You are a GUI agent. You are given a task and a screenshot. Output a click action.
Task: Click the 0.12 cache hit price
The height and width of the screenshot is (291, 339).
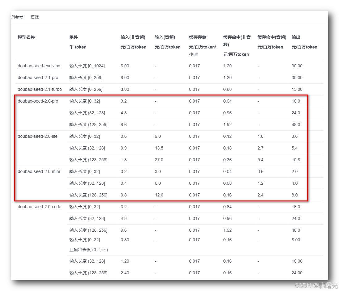point(227,137)
